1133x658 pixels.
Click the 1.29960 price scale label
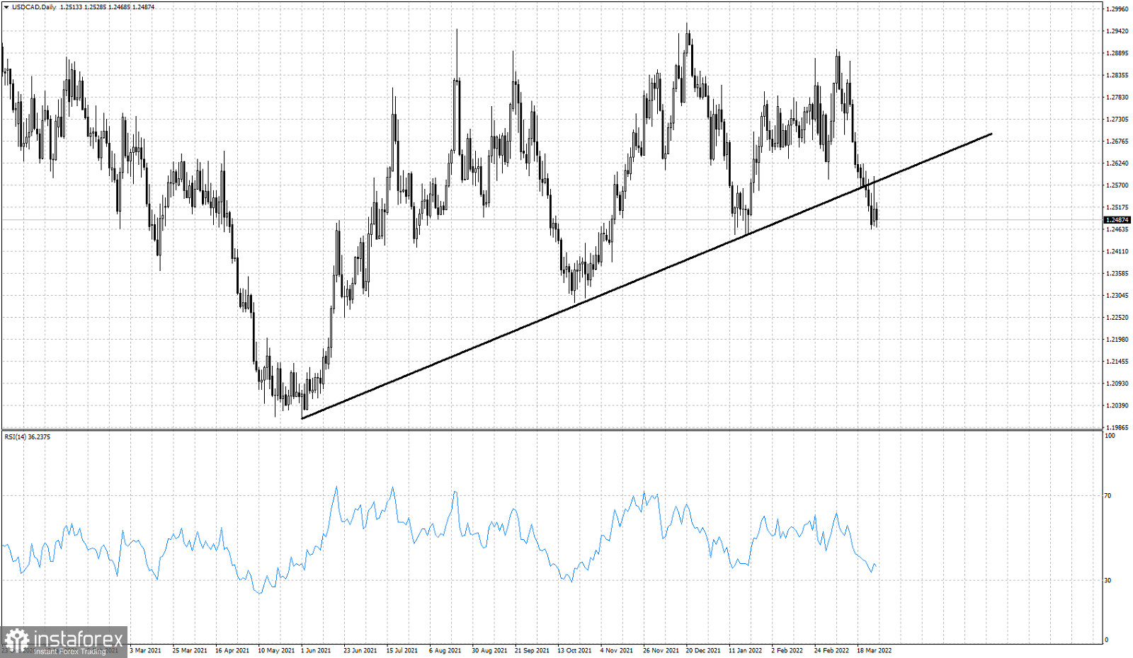[1117, 9]
